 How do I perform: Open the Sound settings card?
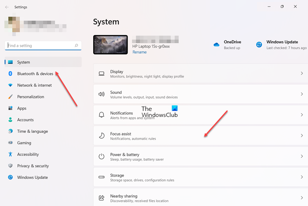(201, 94)
